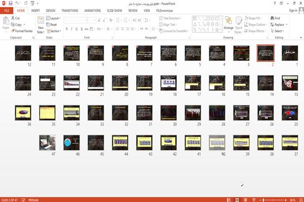Click the Fit slide to window icon

[301, 200]
